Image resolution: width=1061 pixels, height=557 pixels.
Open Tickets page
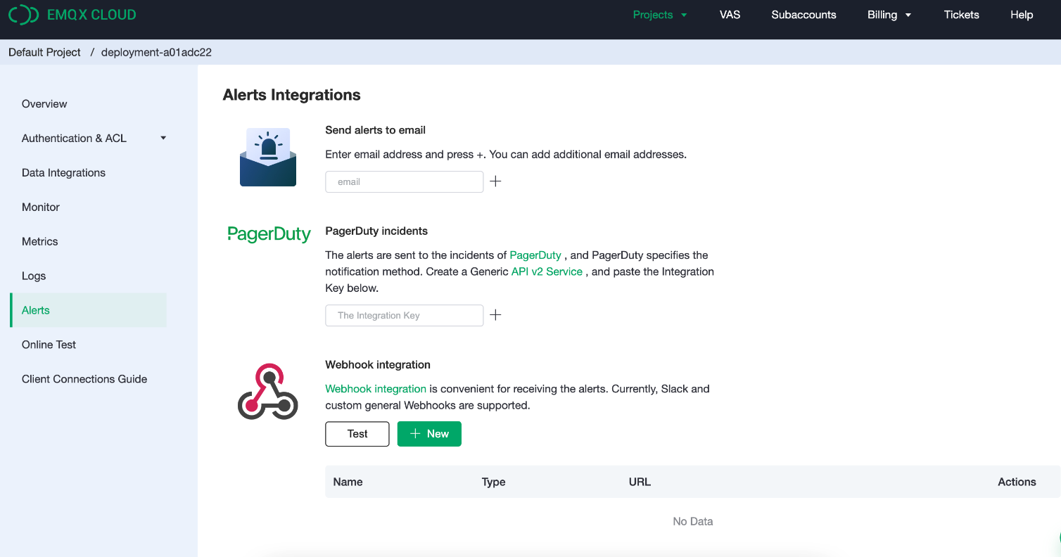961,15
